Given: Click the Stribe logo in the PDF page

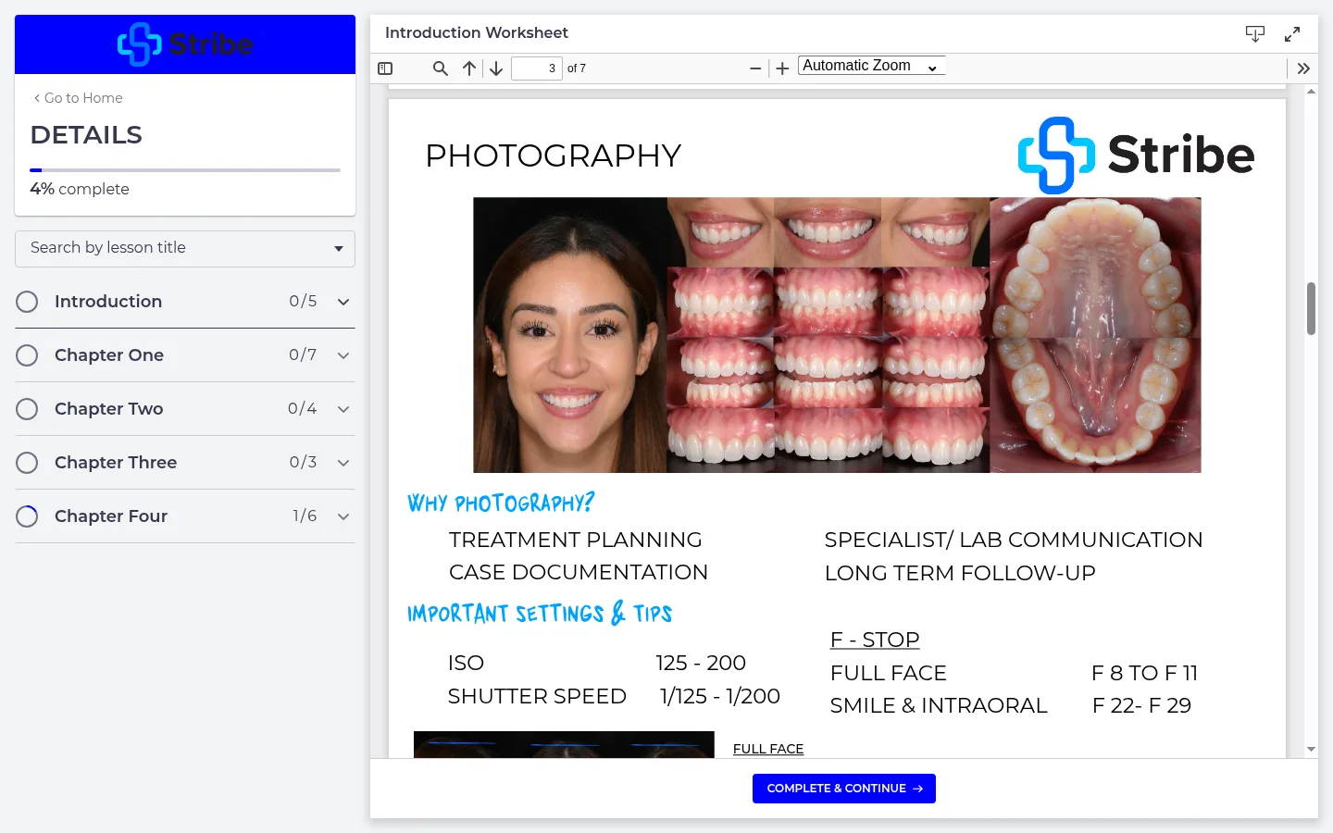Looking at the screenshot, I should pyautogui.click(x=1136, y=155).
